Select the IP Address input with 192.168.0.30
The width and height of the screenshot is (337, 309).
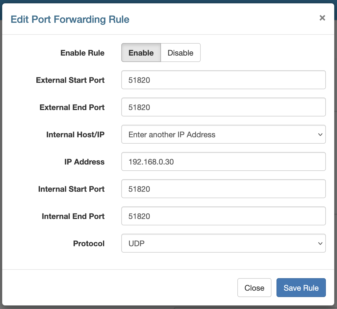point(223,162)
